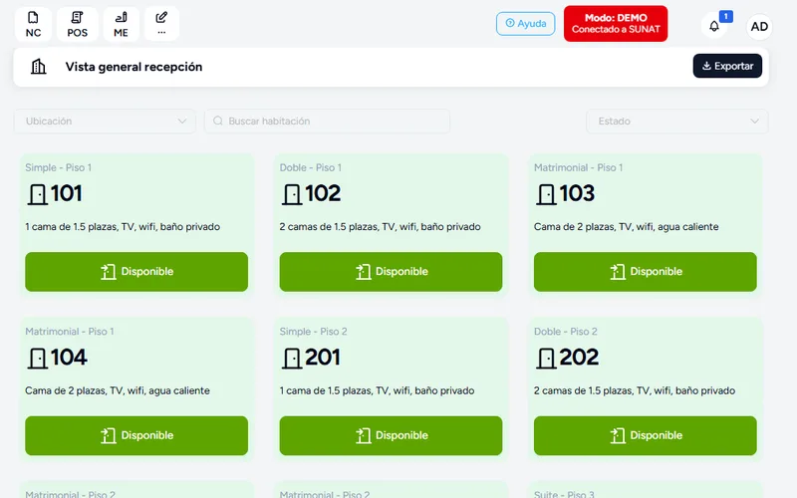Click the notification count badge
797x498 pixels.
click(x=726, y=17)
